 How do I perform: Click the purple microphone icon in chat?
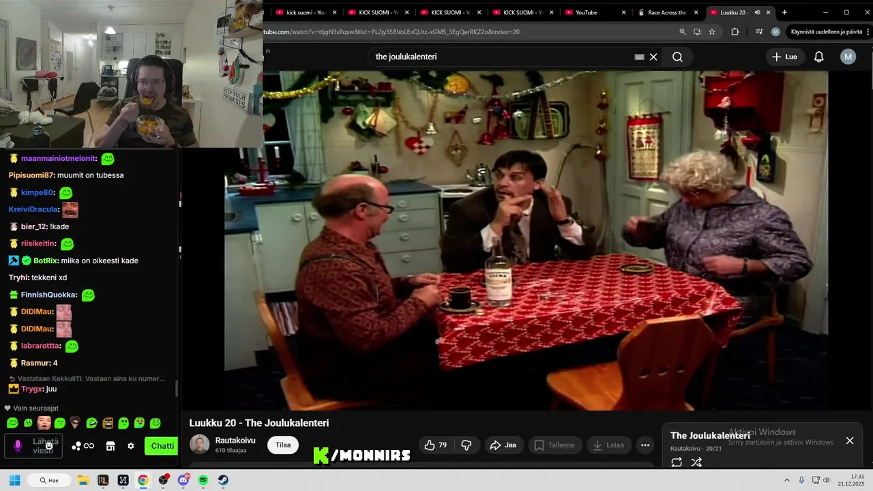pyautogui.click(x=18, y=446)
